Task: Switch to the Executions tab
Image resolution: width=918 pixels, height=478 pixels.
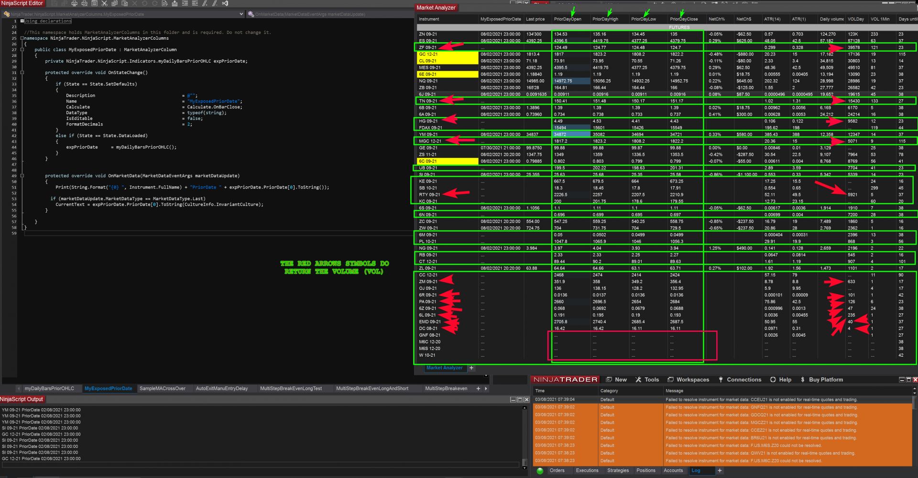Action: pyautogui.click(x=587, y=471)
